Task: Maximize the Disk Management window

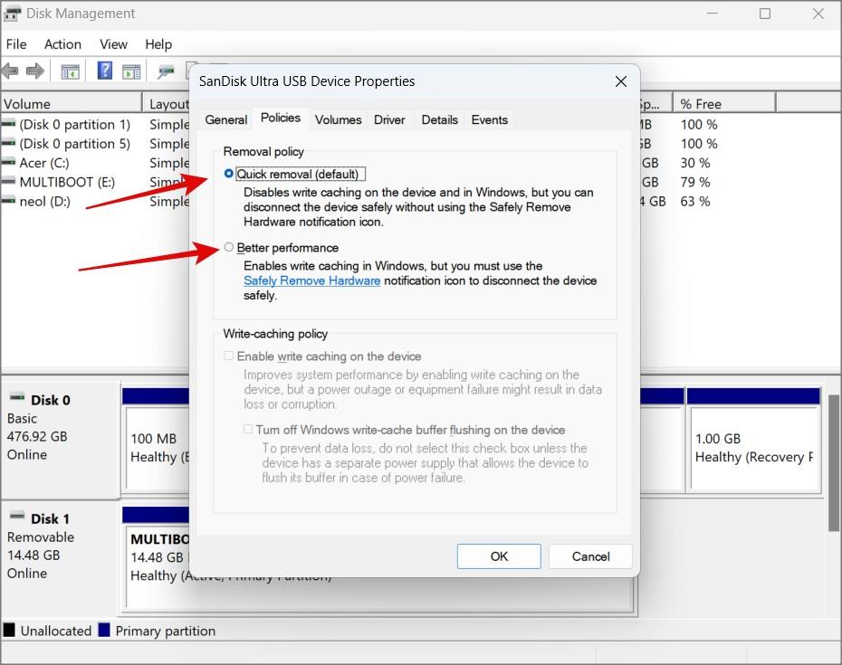Action: pyautogui.click(x=765, y=14)
